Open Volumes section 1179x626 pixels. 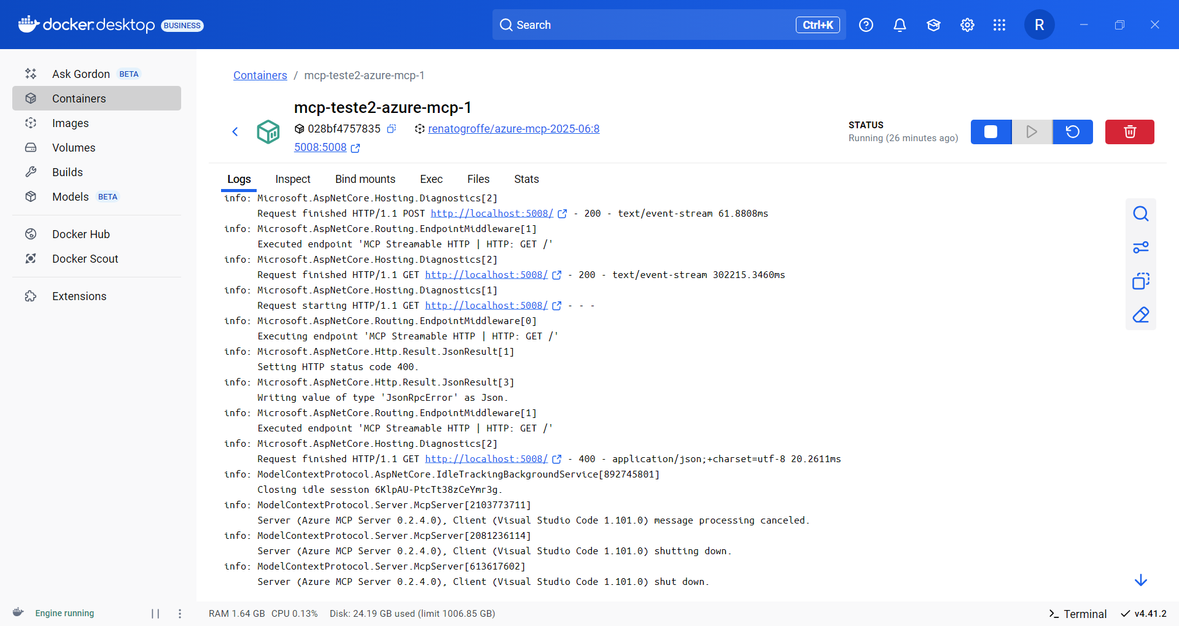coord(96,147)
